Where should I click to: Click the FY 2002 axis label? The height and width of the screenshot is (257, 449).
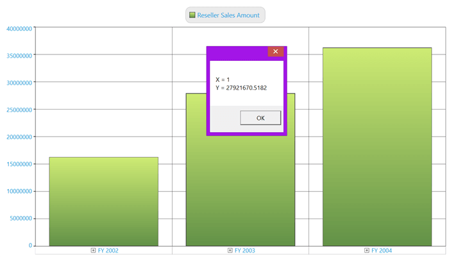[108, 251]
